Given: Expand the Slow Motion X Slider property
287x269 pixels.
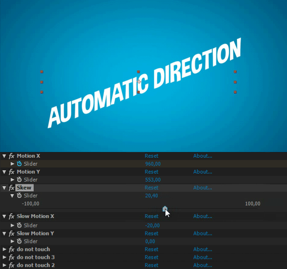Looking at the screenshot, I should pyautogui.click(x=13, y=225).
